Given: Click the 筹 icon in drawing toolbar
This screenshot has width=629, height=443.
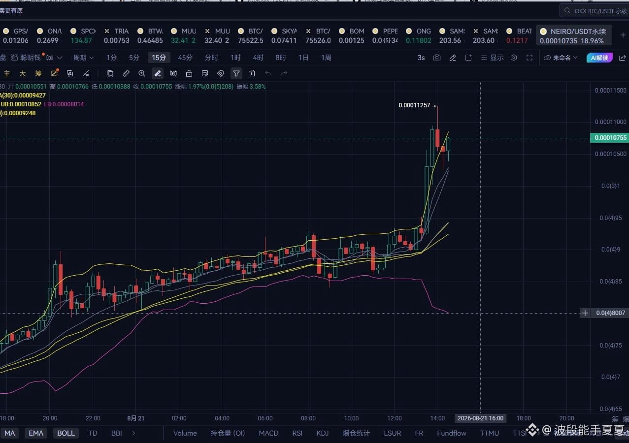Looking at the screenshot, I should pos(38,73).
